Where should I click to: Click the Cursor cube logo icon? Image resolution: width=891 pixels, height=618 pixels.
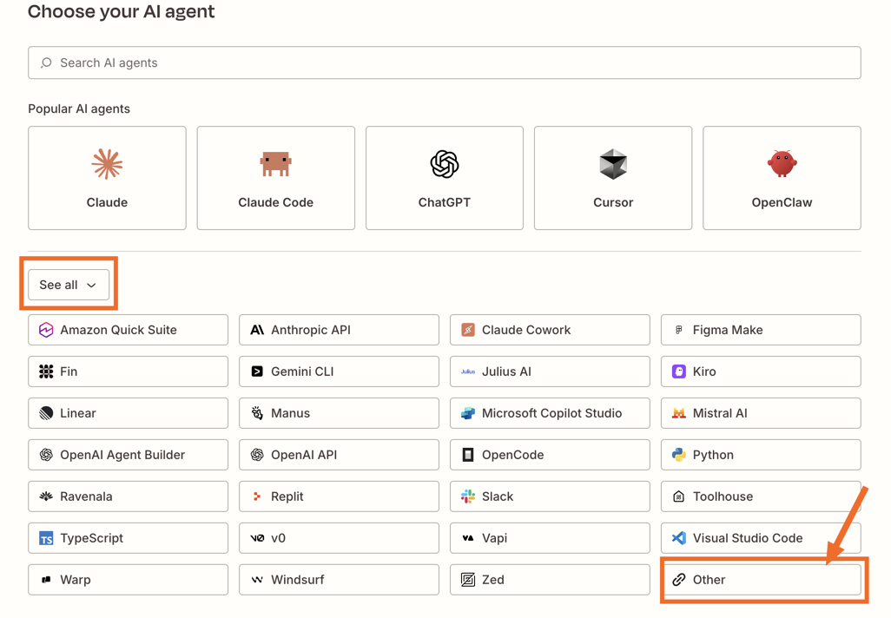613,164
